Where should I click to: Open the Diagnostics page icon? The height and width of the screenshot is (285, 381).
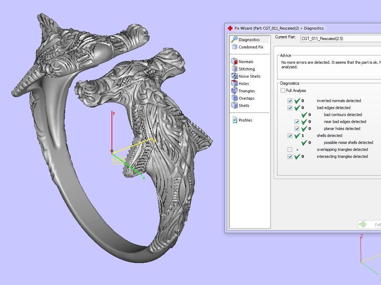point(234,39)
